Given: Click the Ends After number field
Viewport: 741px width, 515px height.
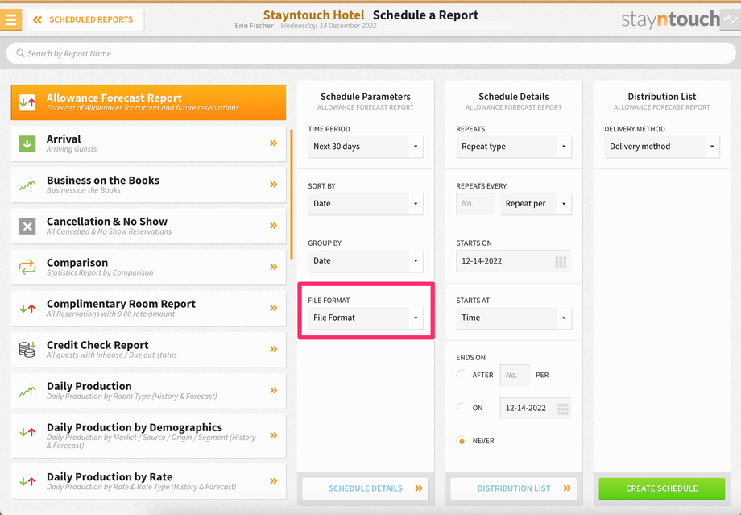Looking at the screenshot, I should coord(515,375).
